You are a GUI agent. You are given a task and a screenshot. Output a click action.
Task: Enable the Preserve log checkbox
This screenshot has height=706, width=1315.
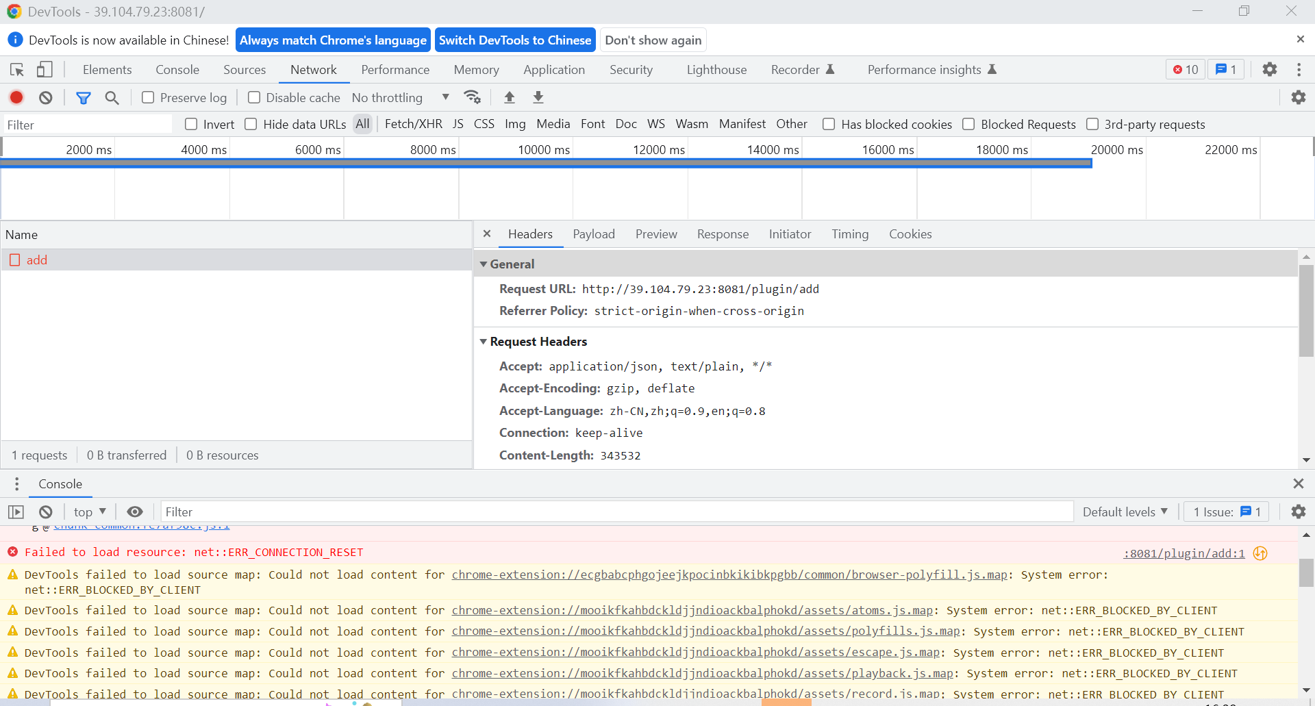(147, 97)
